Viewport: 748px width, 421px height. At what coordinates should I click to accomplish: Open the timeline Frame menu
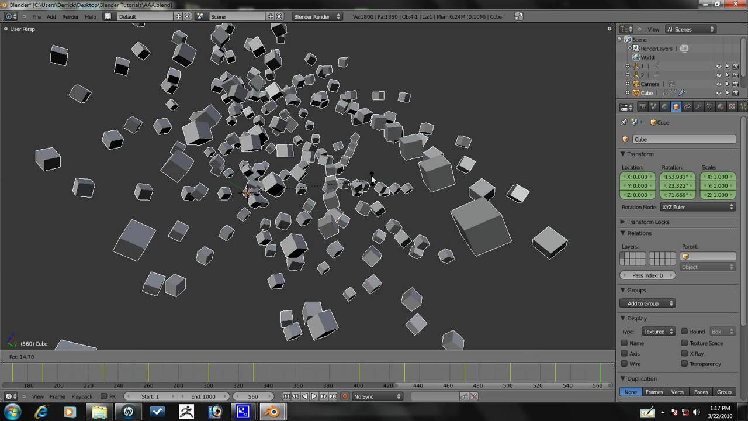(57, 396)
